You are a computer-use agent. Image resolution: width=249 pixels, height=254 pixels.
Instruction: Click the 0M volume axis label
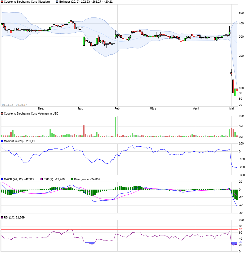241,137
